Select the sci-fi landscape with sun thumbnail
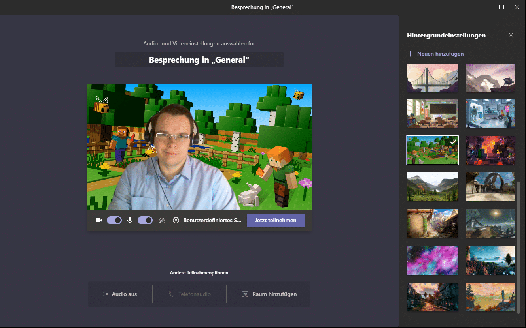This screenshot has height=328, width=526. [491, 223]
